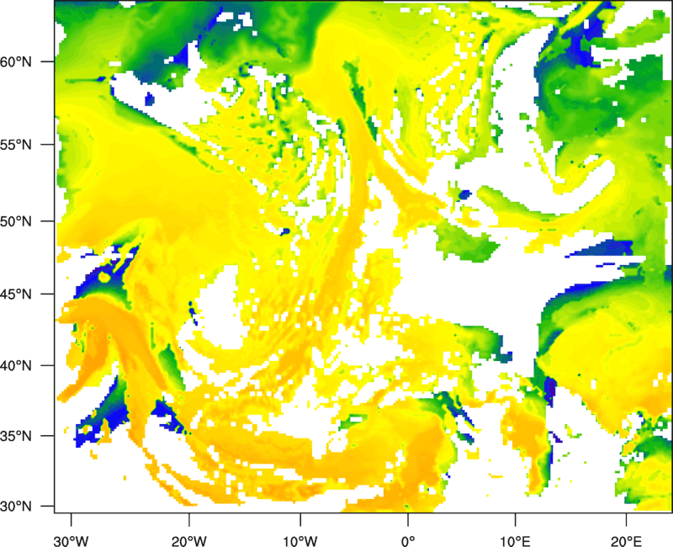Screen dimensions: 673x547
Task: Click the 50°N latitude label
Action: pos(16,221)
